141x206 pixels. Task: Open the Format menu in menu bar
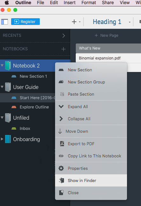pyautogui.click(x=89, y=3)
